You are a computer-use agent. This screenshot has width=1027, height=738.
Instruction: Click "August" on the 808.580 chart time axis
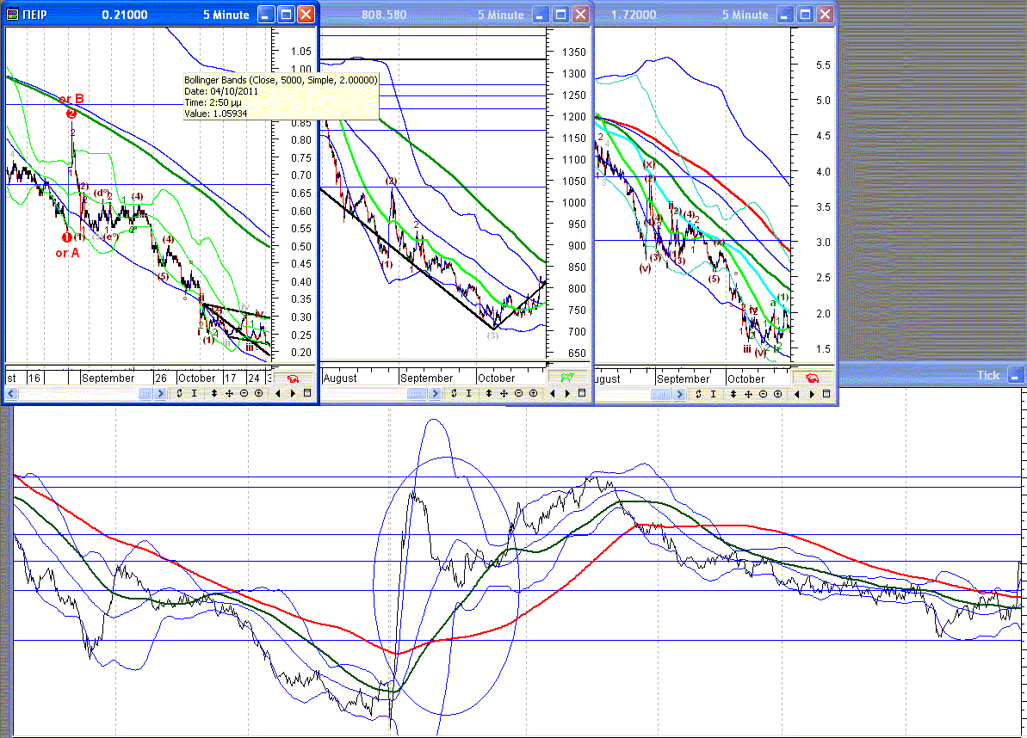[340, 378]
